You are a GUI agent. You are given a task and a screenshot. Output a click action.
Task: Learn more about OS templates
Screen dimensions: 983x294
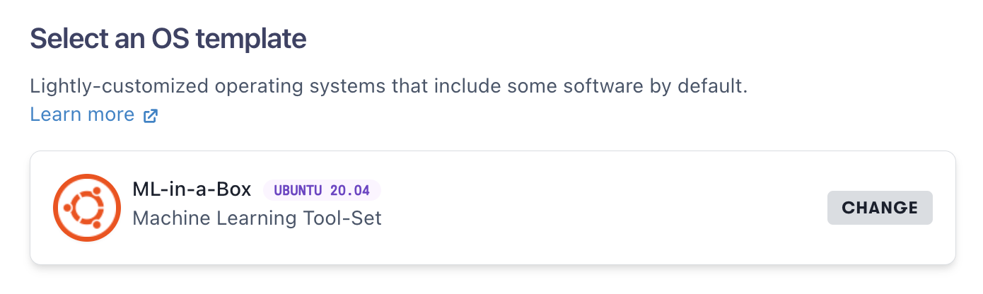[82, 114]
